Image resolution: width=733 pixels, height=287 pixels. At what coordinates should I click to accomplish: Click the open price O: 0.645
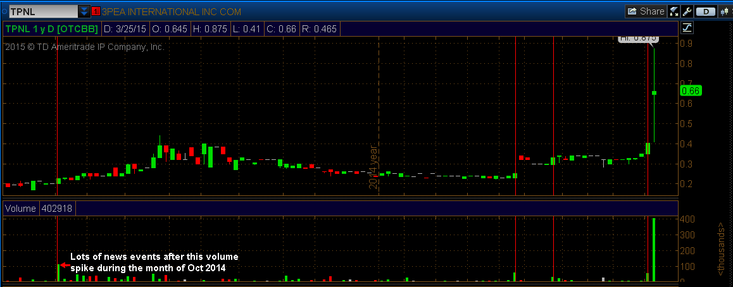(x=170, y=29)
